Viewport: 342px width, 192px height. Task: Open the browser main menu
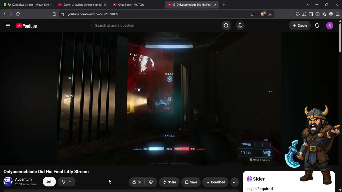click(x=338, y=14)
